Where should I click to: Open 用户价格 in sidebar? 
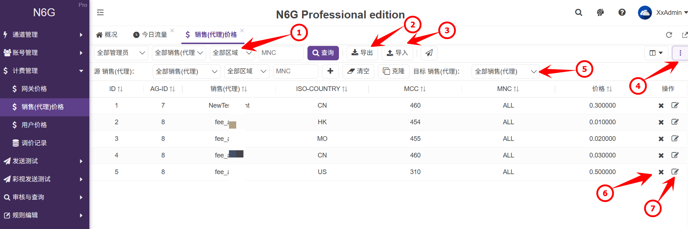[44, 125]
